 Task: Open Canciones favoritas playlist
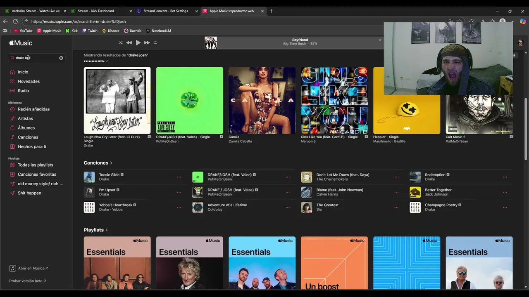coord(37,174)
